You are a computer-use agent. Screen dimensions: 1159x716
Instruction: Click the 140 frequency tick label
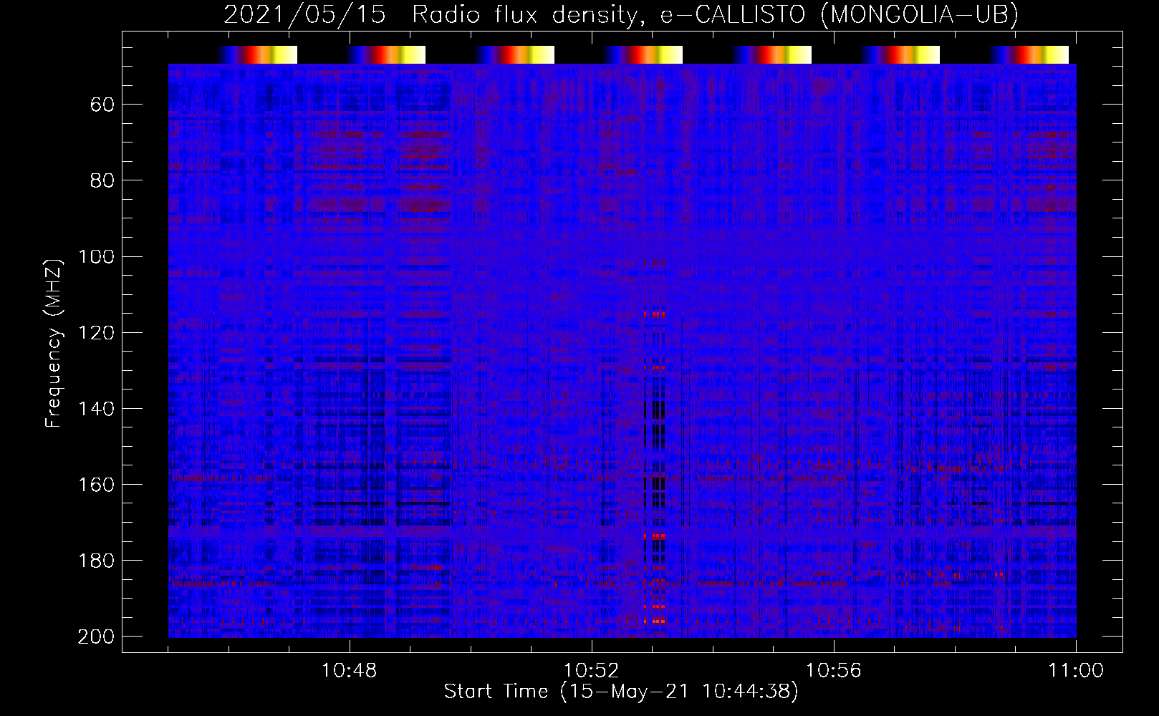tap(97, 409)
